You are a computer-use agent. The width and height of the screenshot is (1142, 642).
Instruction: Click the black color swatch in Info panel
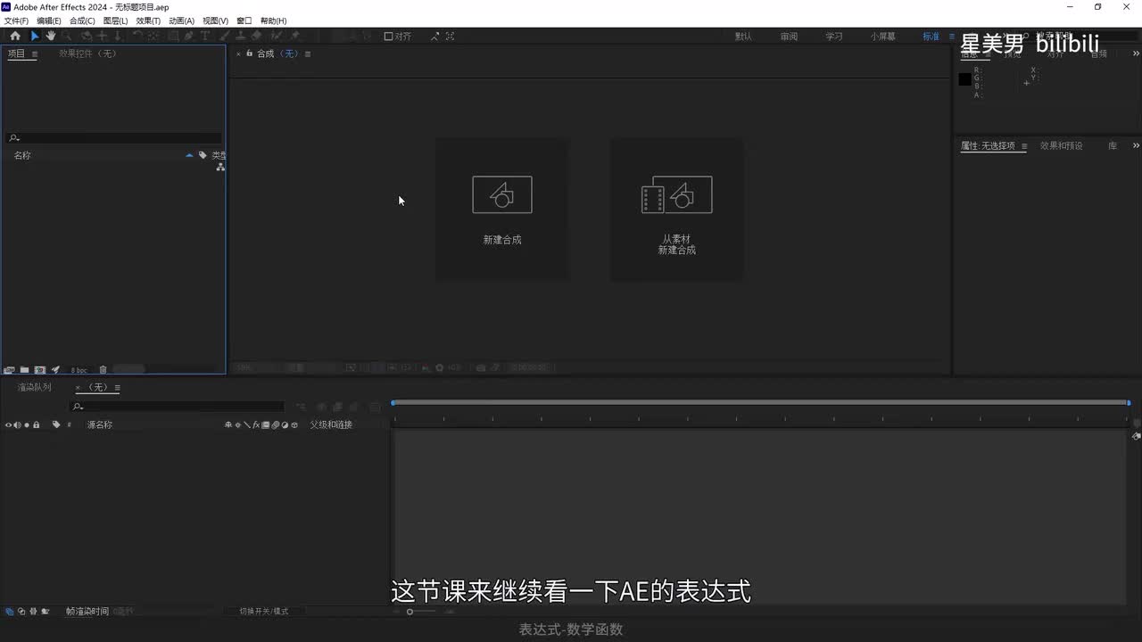(964, 79)
